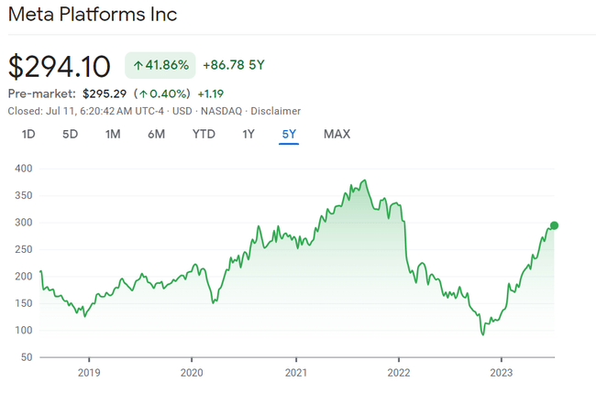Click the green up-arrow in the 41.86% badge

tap(138, 65)
